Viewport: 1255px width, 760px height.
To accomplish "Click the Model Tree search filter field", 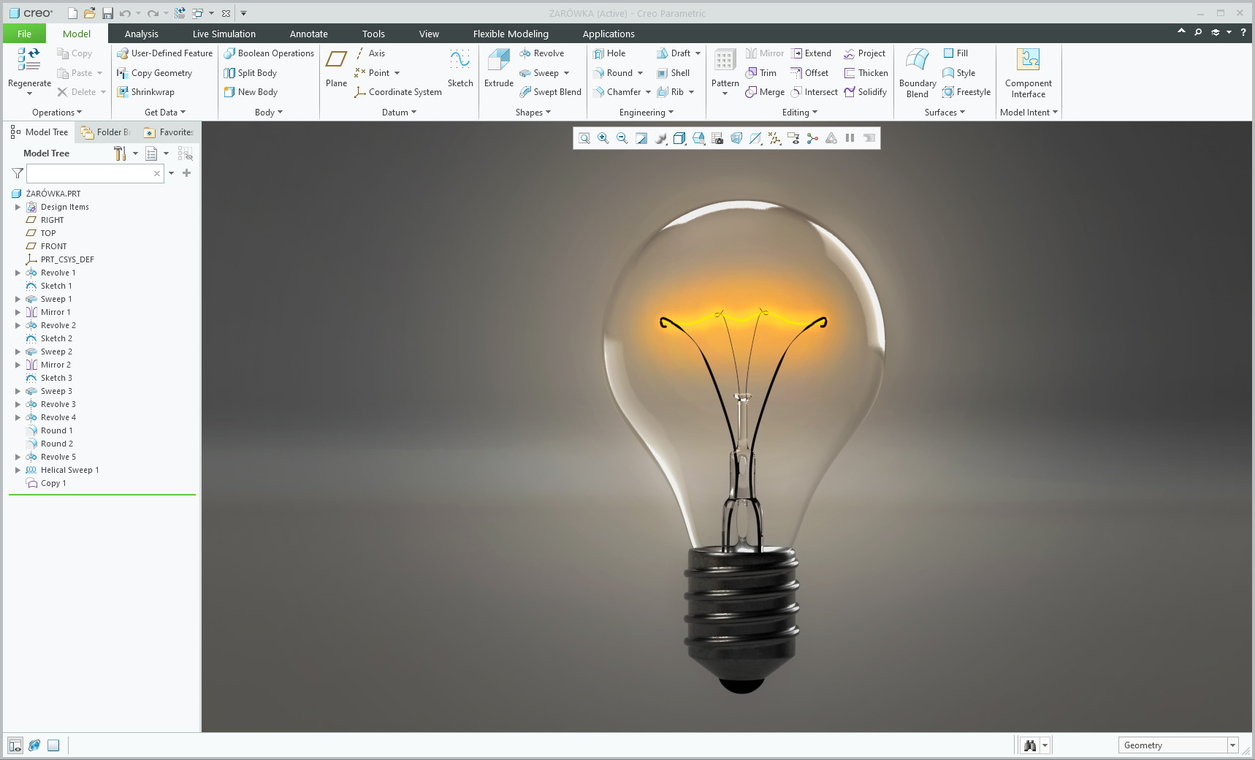I will [x=89, y=173].
